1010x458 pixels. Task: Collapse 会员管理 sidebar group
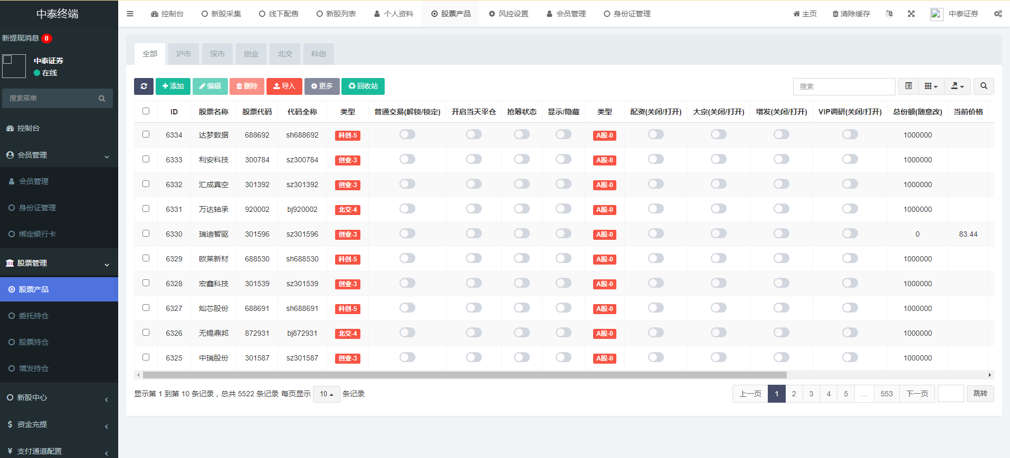click(x=59, y=155)
